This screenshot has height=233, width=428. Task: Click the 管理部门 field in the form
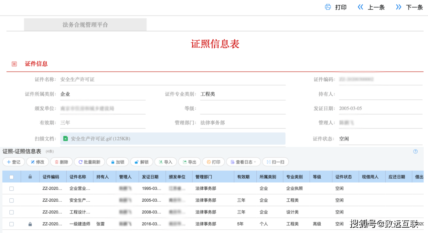coord(243,123)
